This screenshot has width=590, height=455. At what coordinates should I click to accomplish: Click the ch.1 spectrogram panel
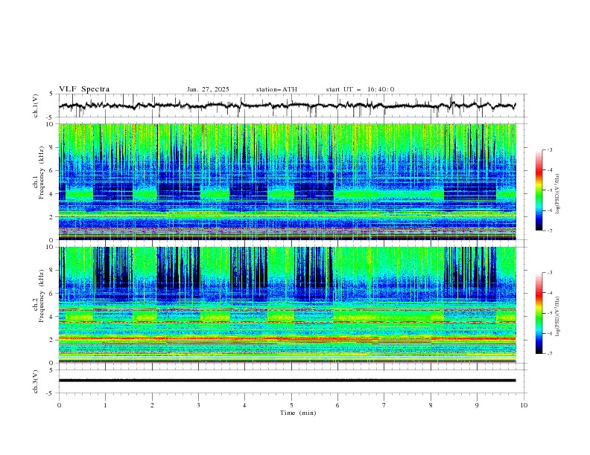click(x=288, y=181)
